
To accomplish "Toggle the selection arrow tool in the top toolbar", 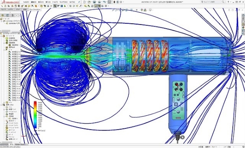I will (109, 2).
